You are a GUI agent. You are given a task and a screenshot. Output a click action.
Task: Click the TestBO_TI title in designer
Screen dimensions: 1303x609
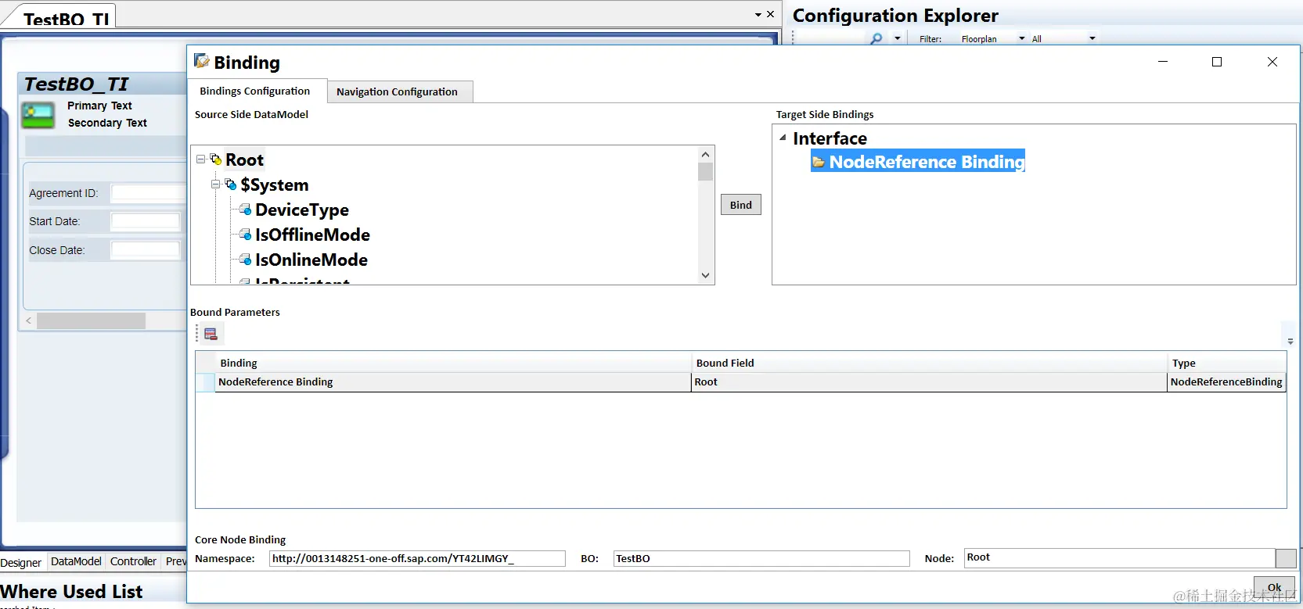[76, 84]
